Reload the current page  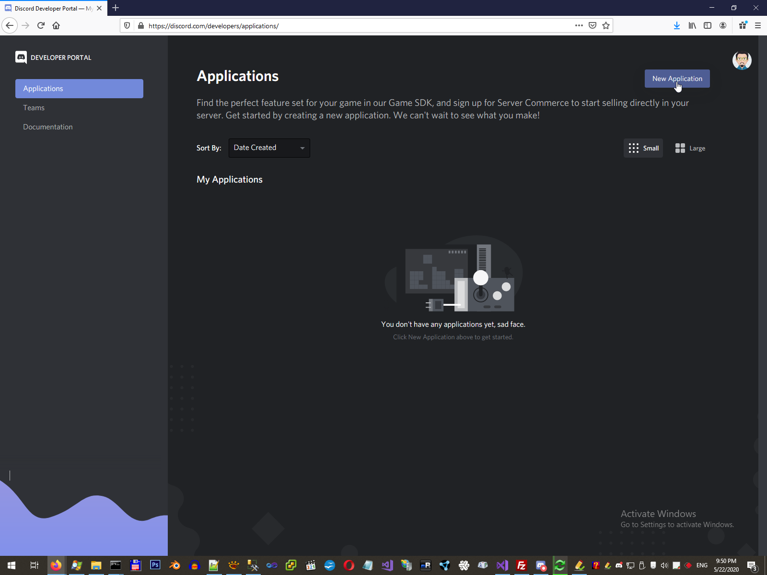click(41, 25)
